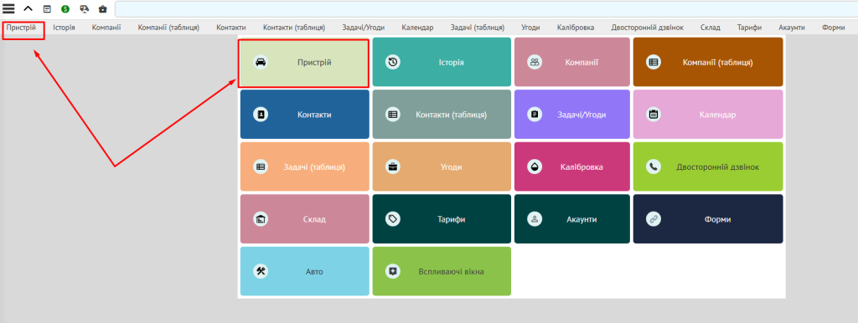Click the window card icon in top toolbar
The image size is (858, 323).
[x=47, y=8]
